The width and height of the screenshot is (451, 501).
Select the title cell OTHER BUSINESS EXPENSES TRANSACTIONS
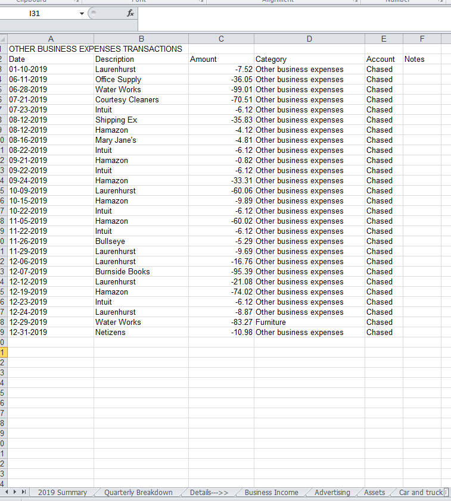[95, 49]
